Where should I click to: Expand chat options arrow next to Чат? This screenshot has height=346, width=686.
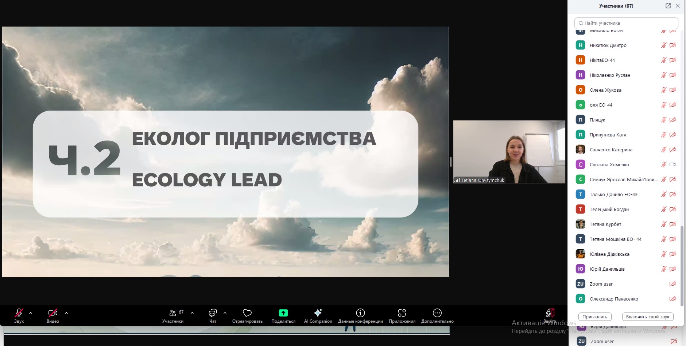coord(225,313)
